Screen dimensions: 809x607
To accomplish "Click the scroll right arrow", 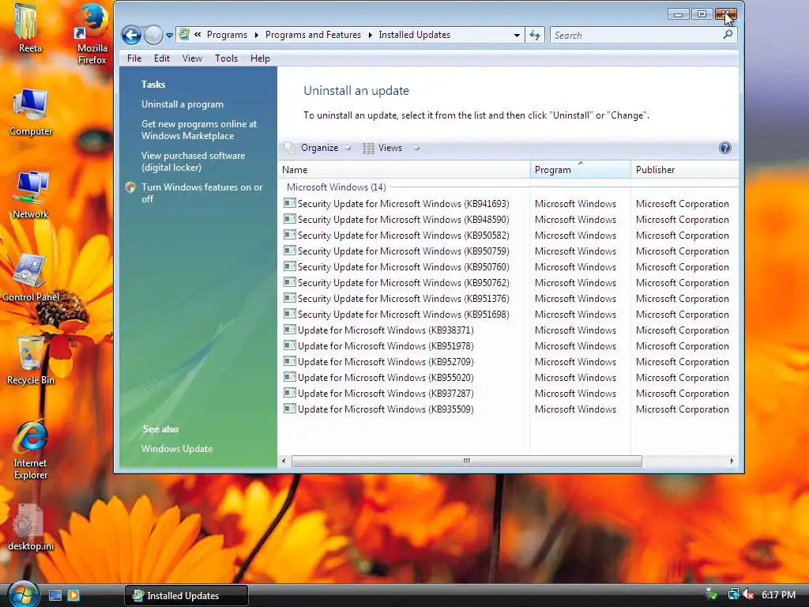I will click(x=731, y=461).
